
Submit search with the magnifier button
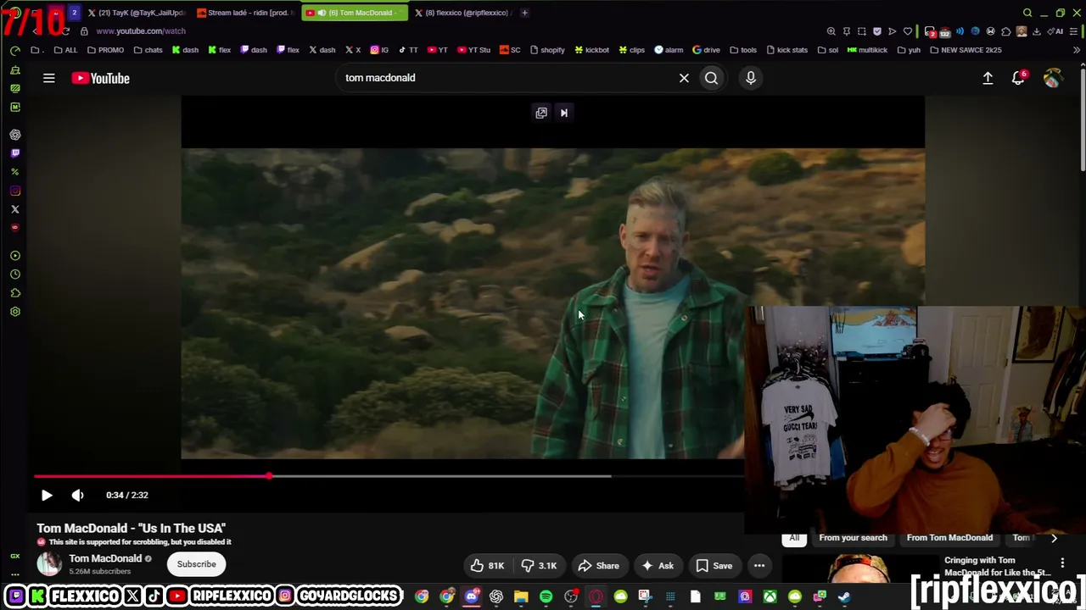pyautogui.click(x=711, y=78)
